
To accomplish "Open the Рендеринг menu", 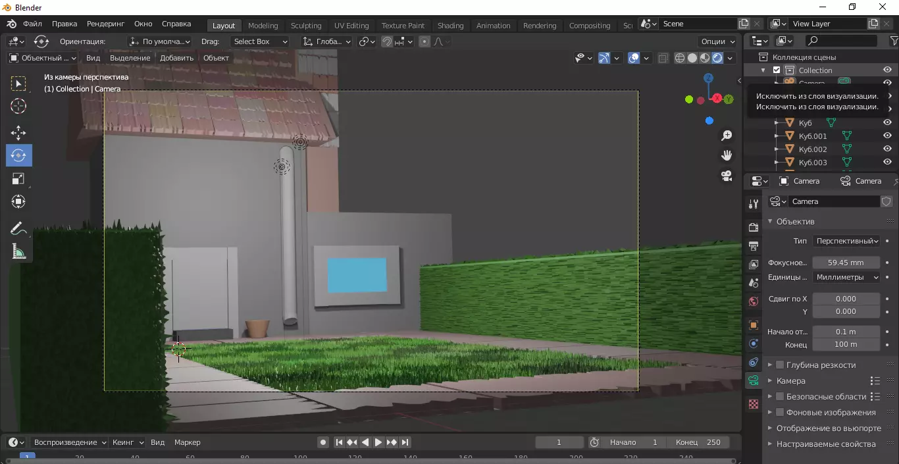I will pyautogui.click(x=105, y=24).
